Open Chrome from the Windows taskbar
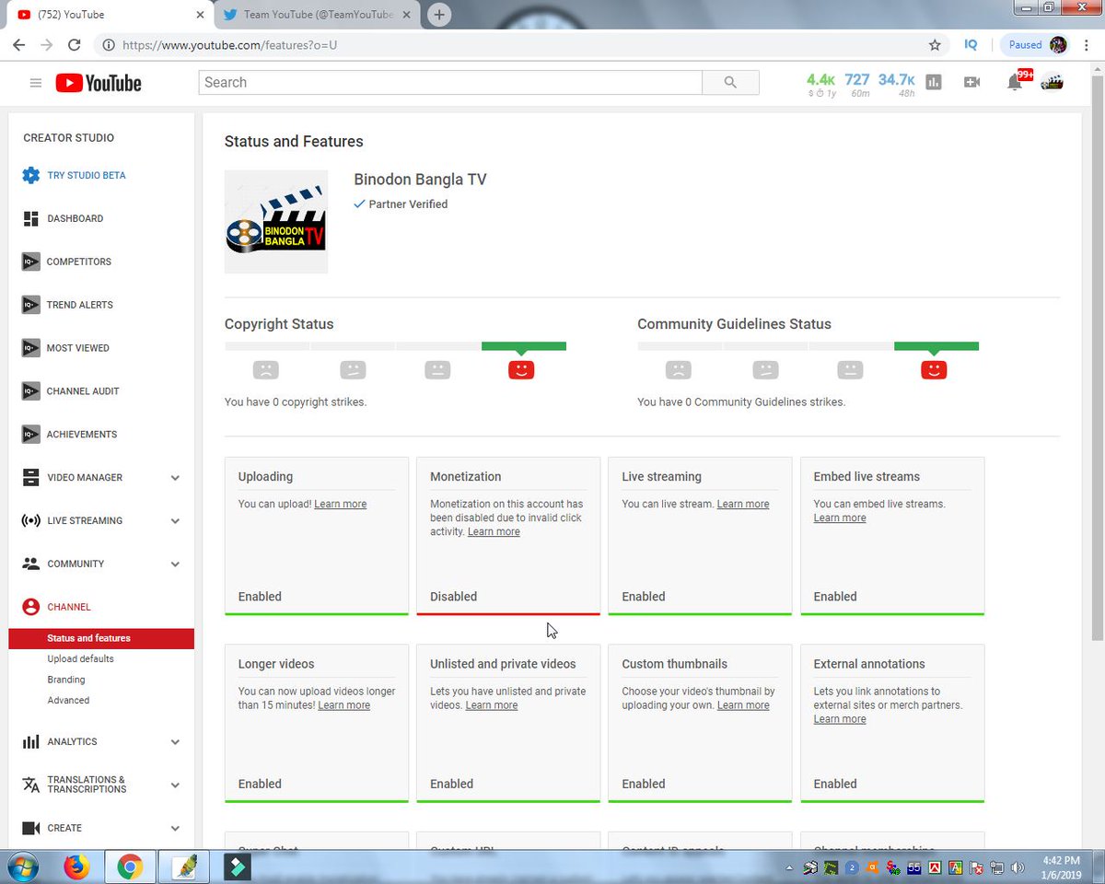This screenshot has width=1105, height=884. 130,867
